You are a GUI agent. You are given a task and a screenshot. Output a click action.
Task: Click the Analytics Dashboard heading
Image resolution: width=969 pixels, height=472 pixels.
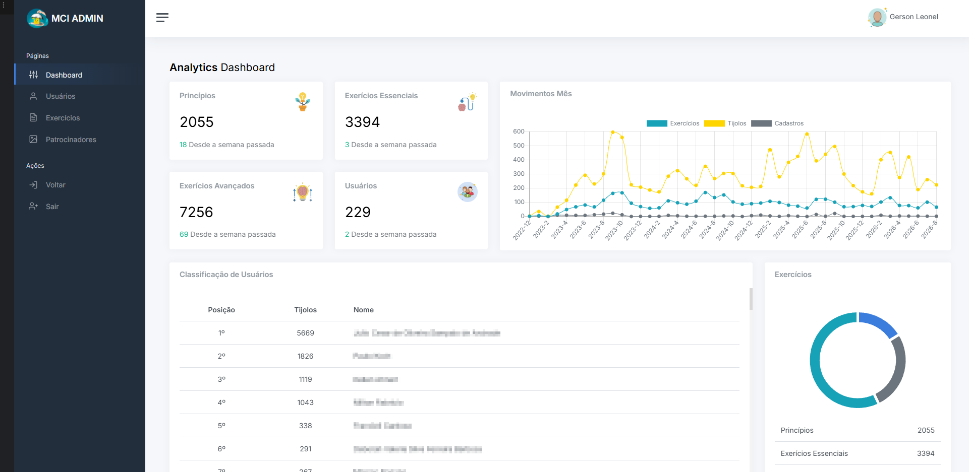point(222,68)
